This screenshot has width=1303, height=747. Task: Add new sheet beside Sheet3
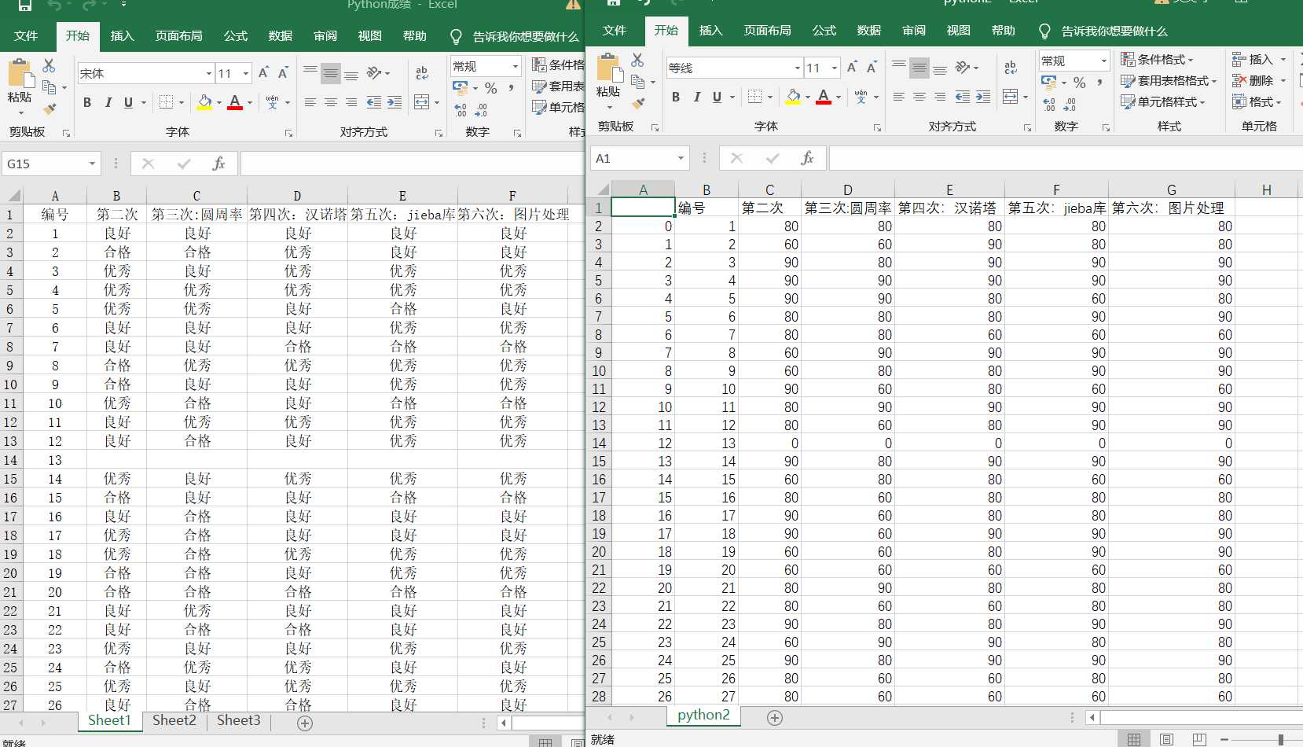(305, 723)
